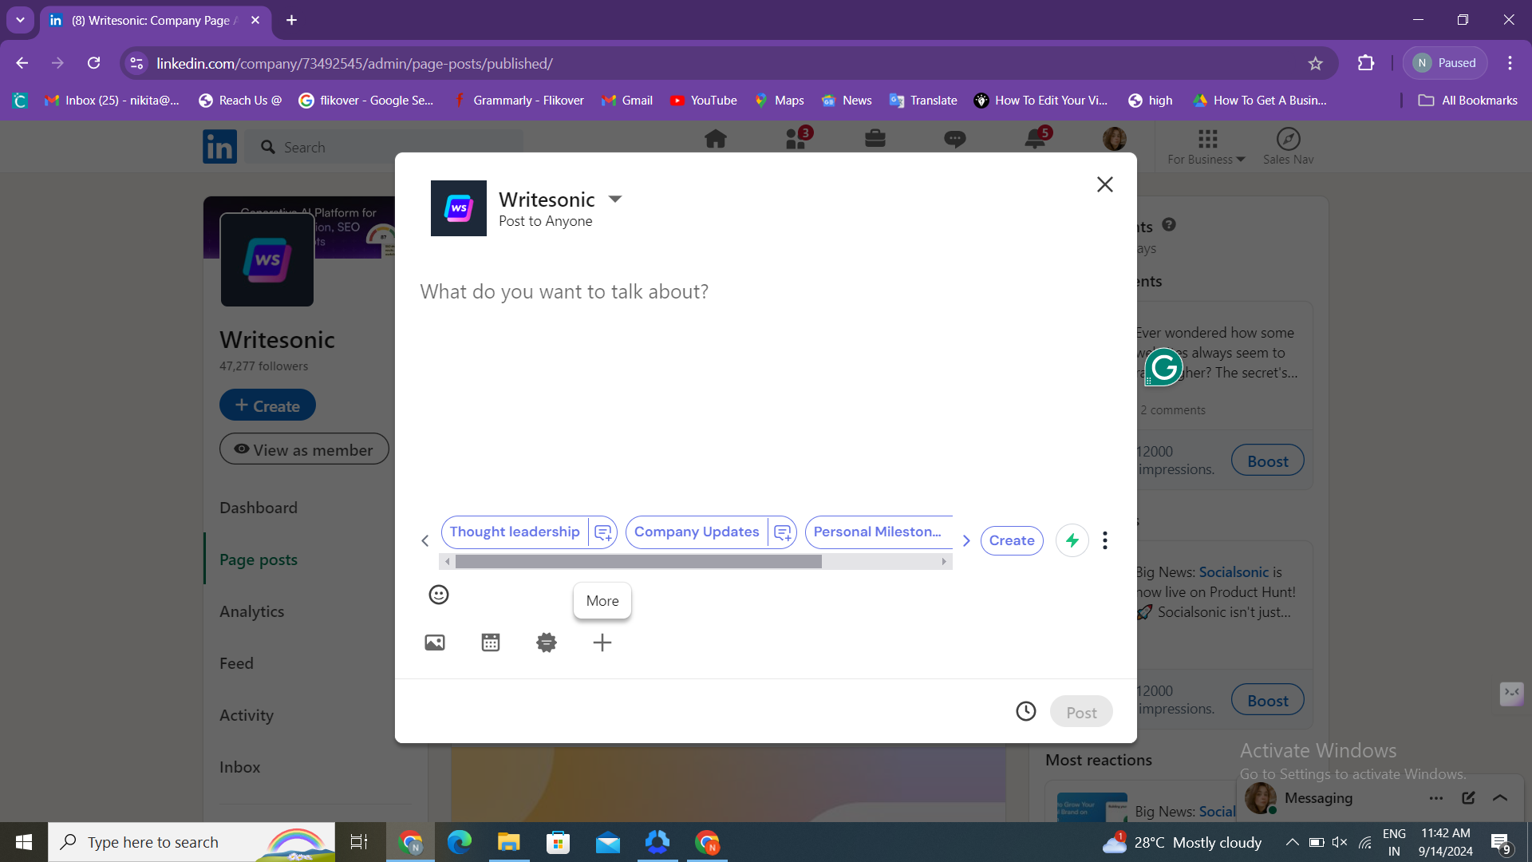Click Thought leadership add-comment icon

(603, 532)
